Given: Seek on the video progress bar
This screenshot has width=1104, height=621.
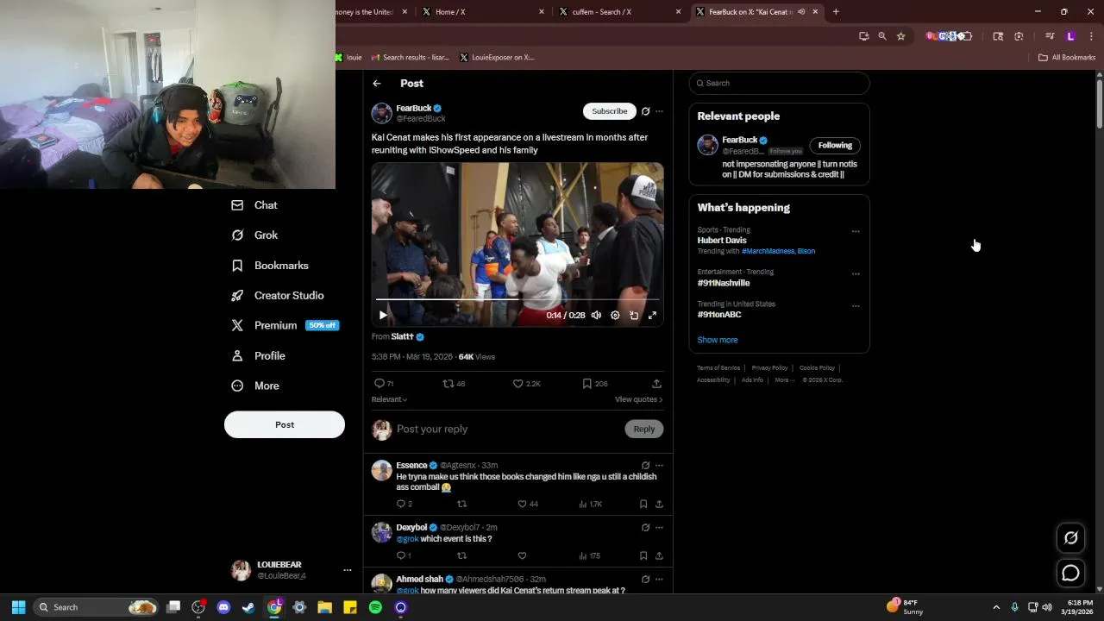Looking at the screenshot, I should tap(517, 300).
